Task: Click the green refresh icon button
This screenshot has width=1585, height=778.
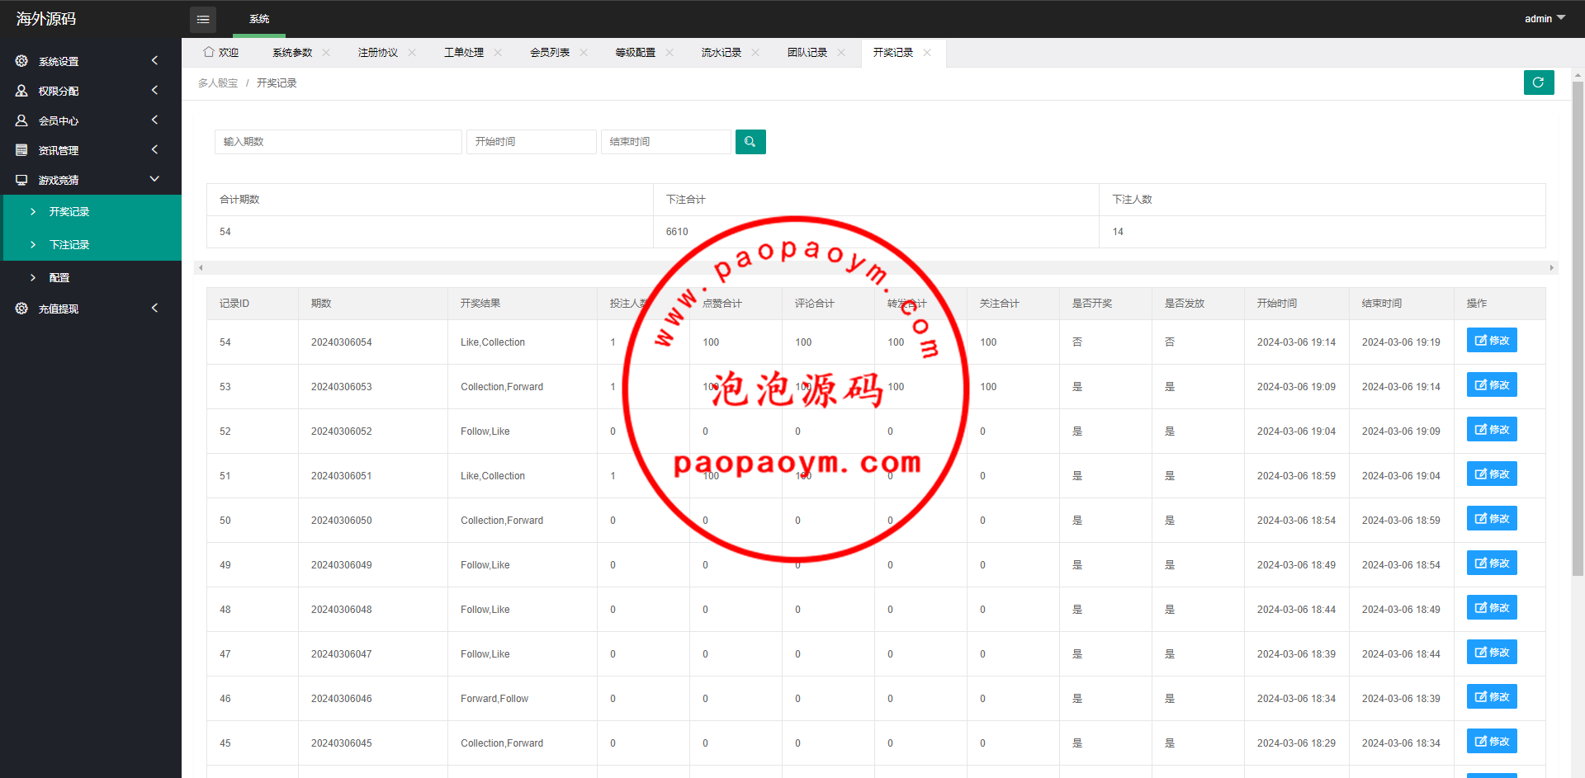Action: [x=1538, y=83]
